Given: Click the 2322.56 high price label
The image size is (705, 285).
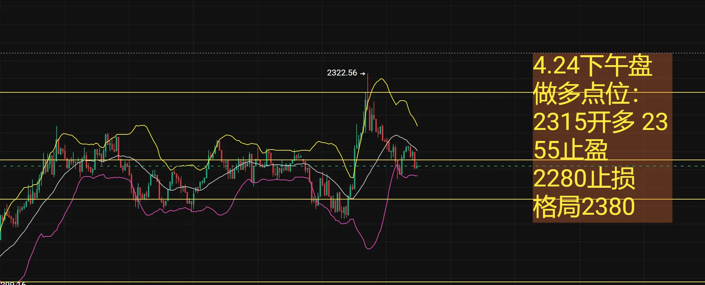Looking at the screenshot, I should 342,73.
